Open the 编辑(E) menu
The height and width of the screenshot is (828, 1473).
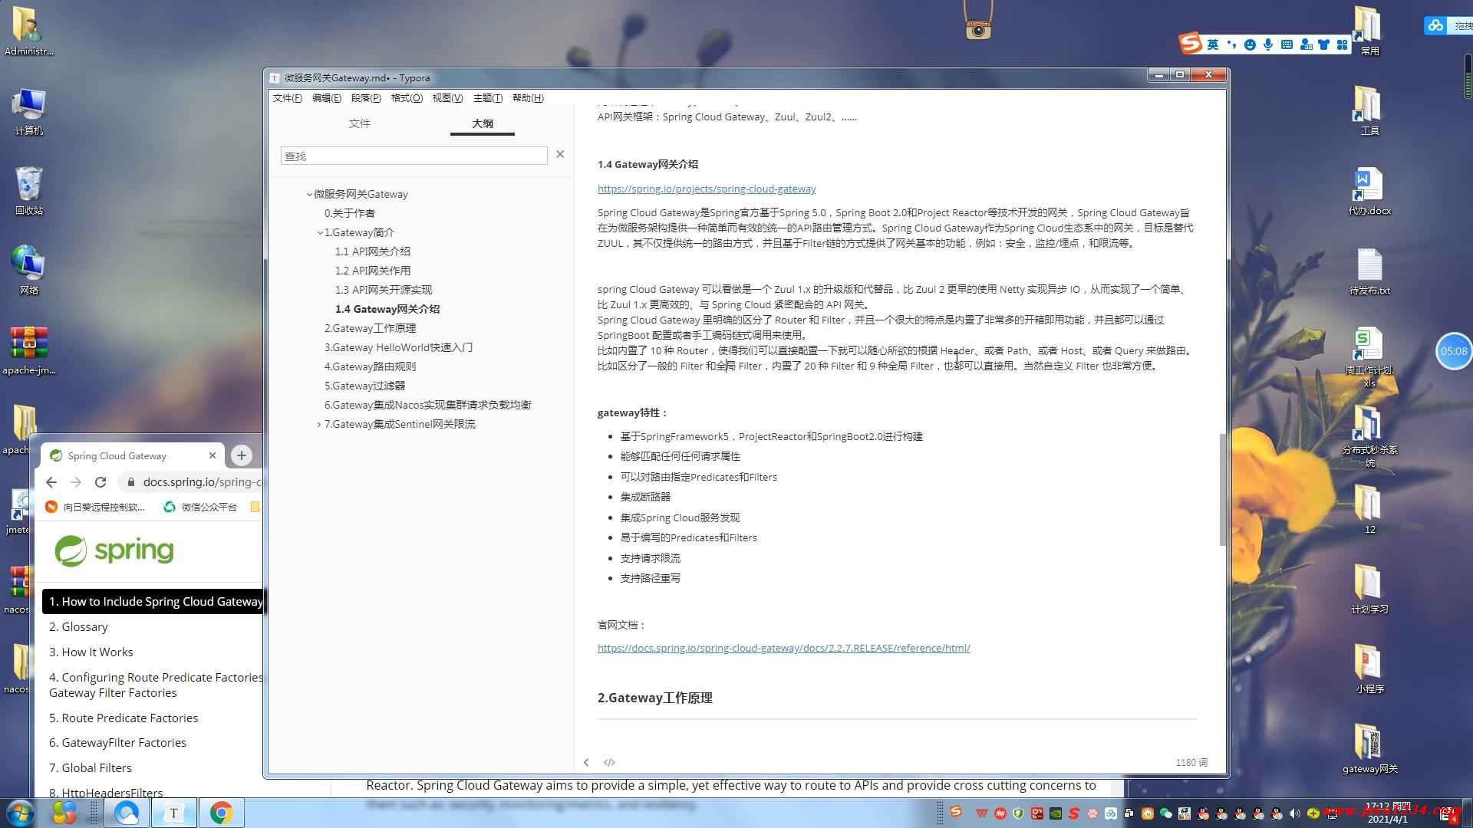click(327, 98)
